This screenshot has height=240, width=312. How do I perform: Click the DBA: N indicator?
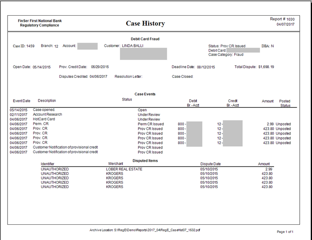[268, 46]
